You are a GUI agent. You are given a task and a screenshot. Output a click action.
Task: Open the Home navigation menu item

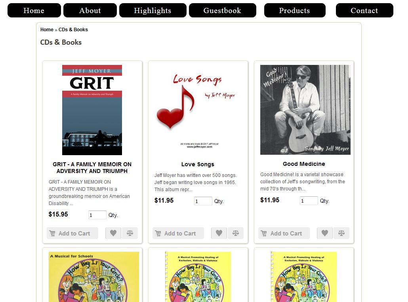pos(34,10)
